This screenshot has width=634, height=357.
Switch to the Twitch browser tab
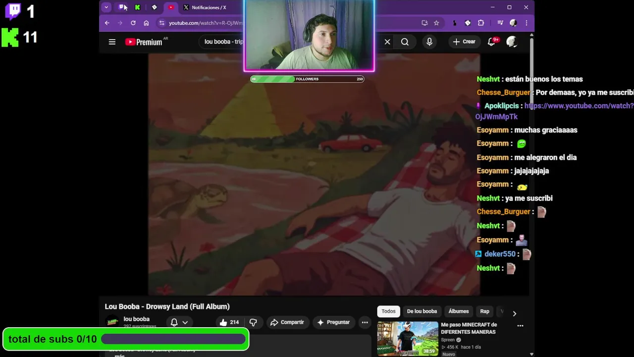[x=122, y=7]
